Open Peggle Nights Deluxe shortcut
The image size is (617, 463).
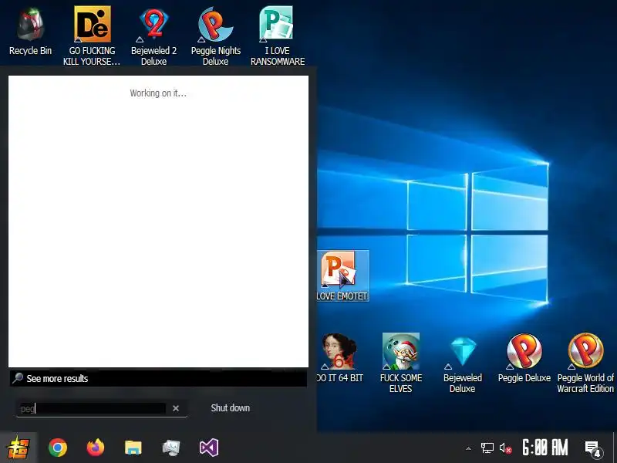(x=216, y=35)
